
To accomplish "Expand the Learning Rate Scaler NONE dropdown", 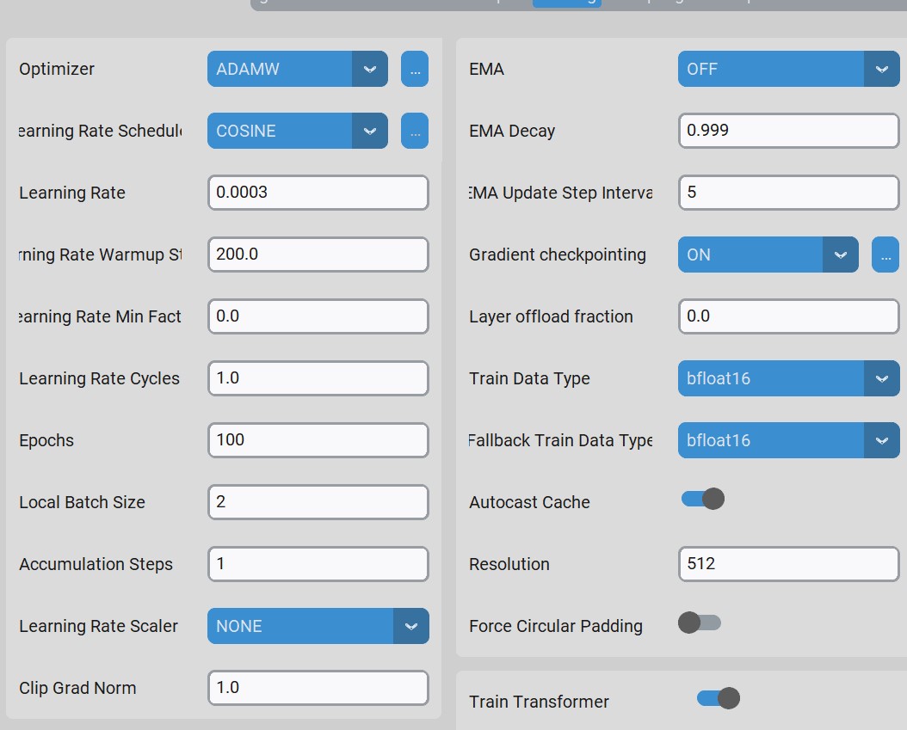I will [318, 626].
